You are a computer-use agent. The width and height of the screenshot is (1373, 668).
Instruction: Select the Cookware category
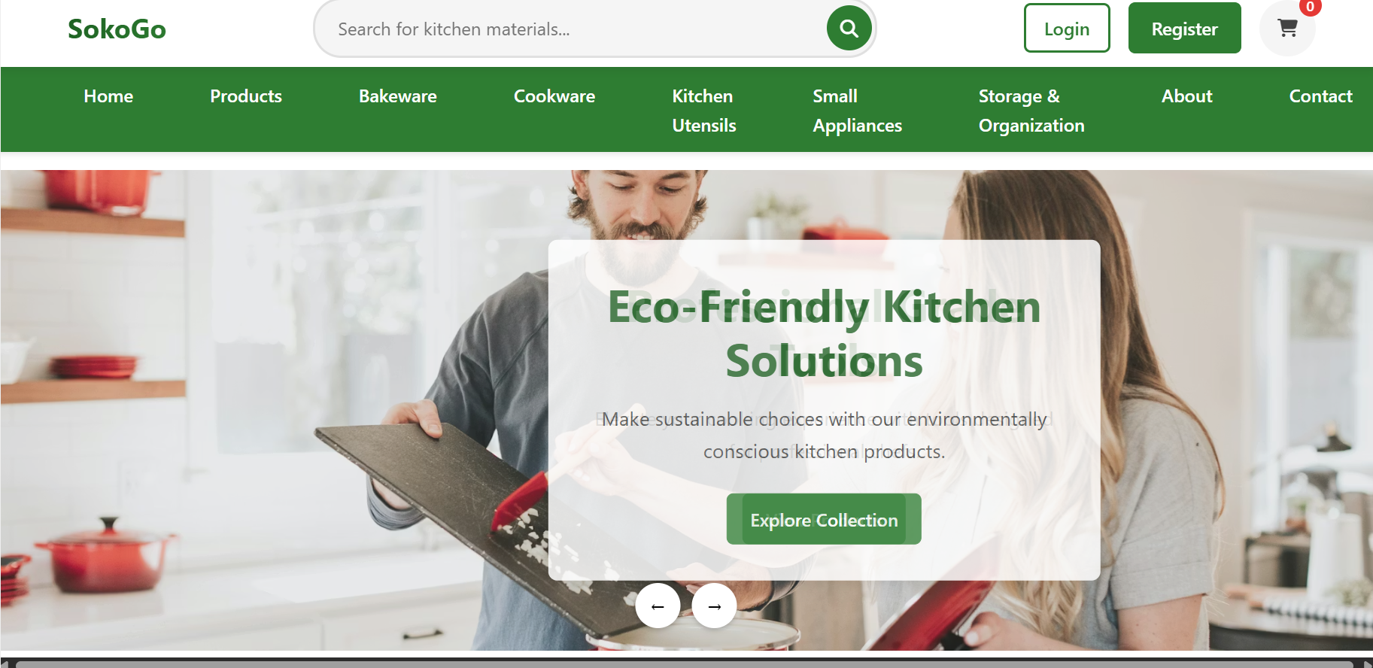point(554,96)
